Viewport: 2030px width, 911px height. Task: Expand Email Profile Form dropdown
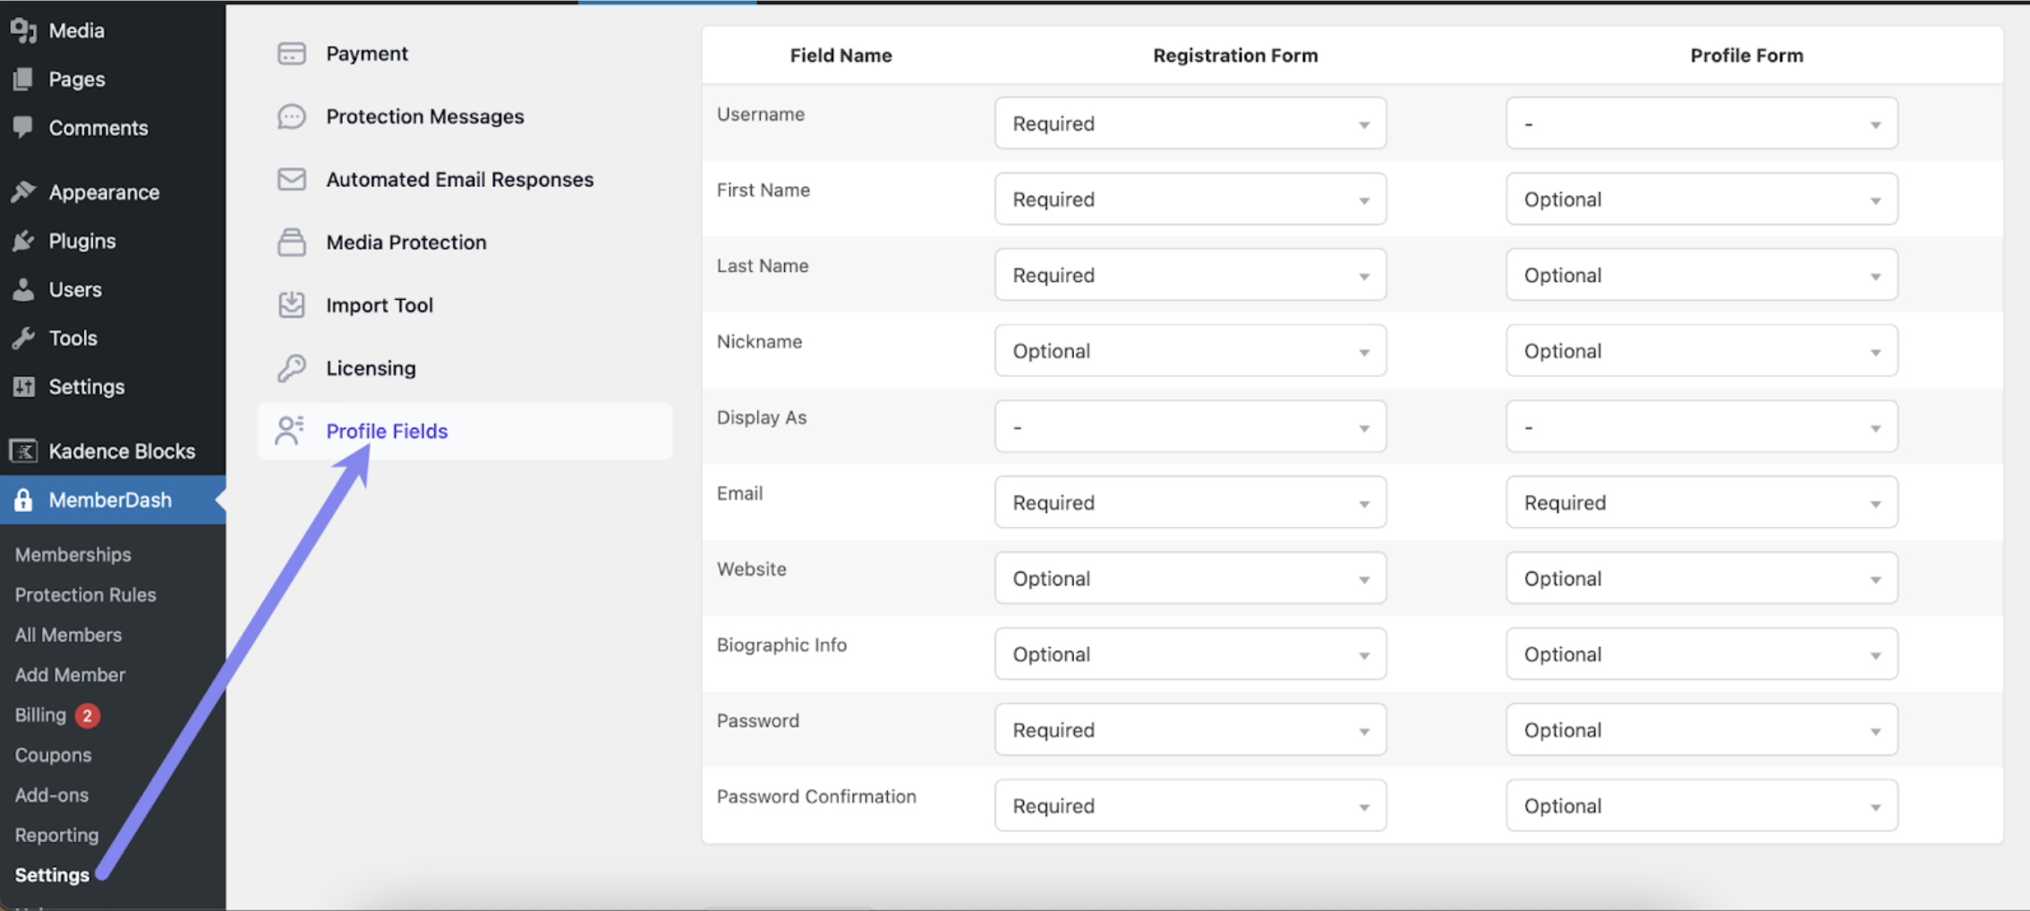[1702, 502]
